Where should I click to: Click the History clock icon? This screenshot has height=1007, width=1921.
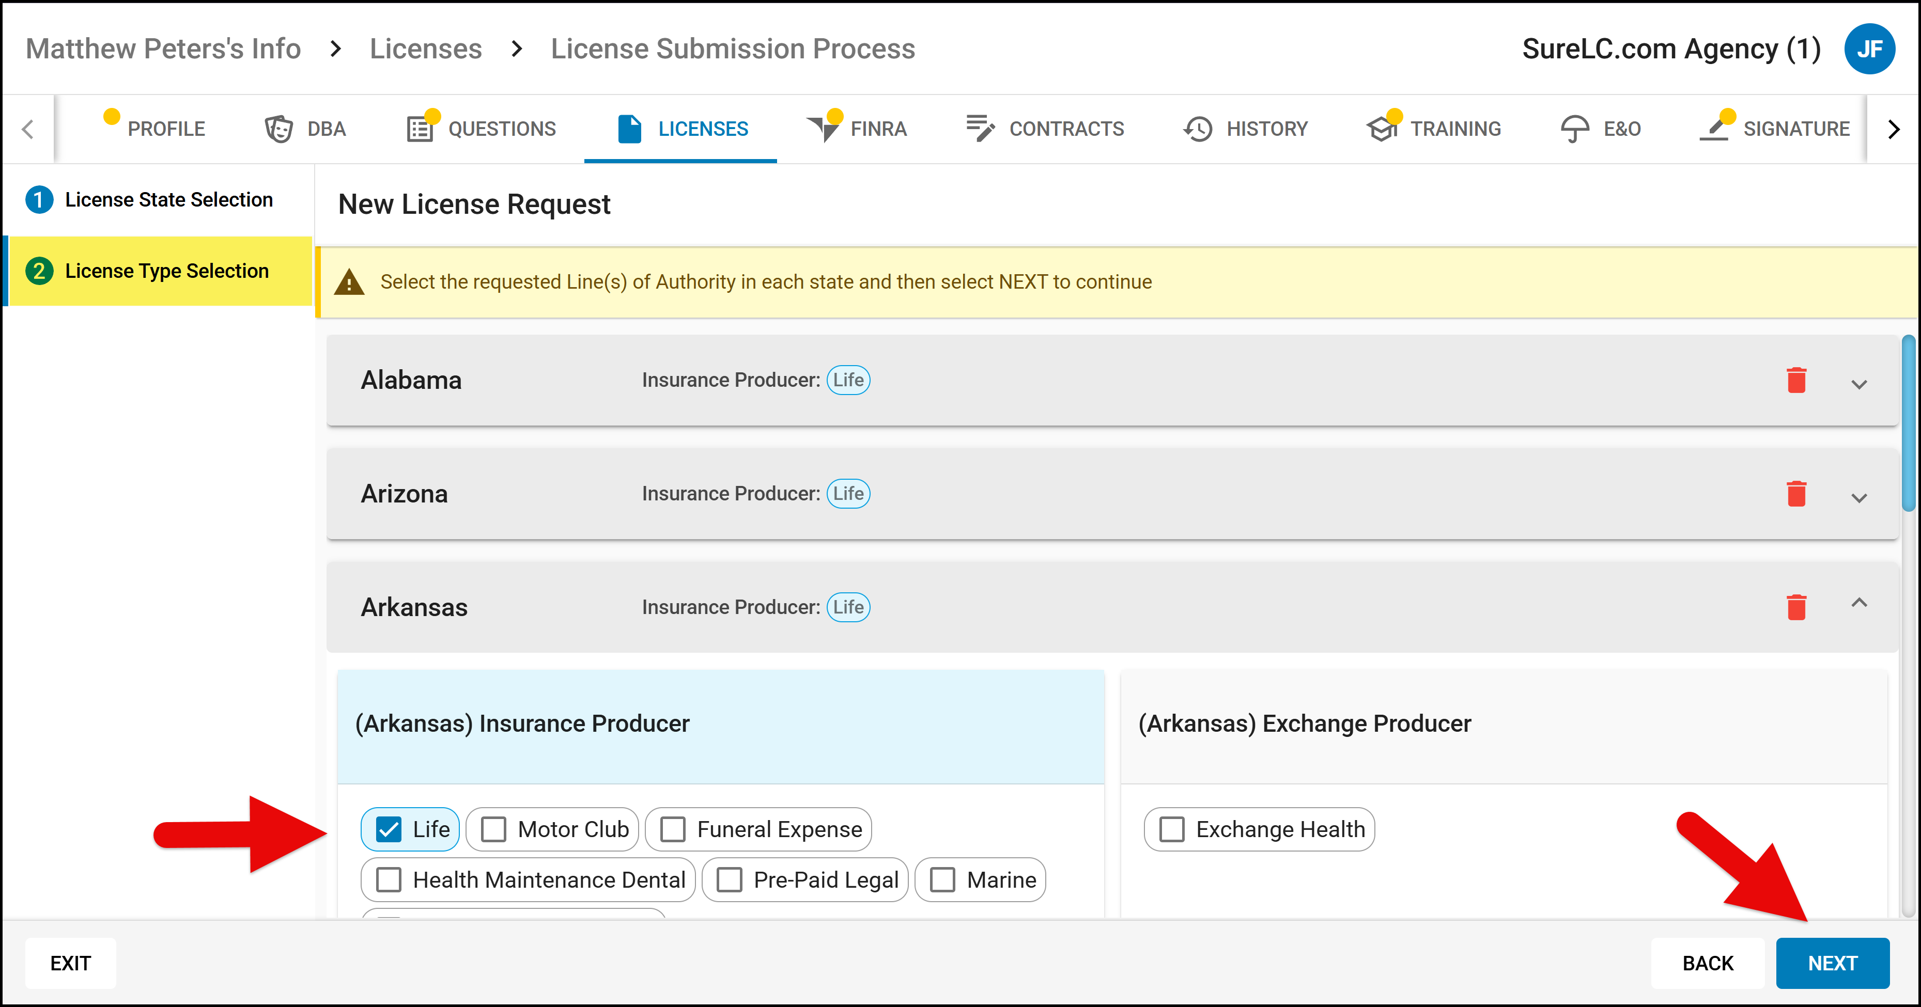coord(1198,129)
